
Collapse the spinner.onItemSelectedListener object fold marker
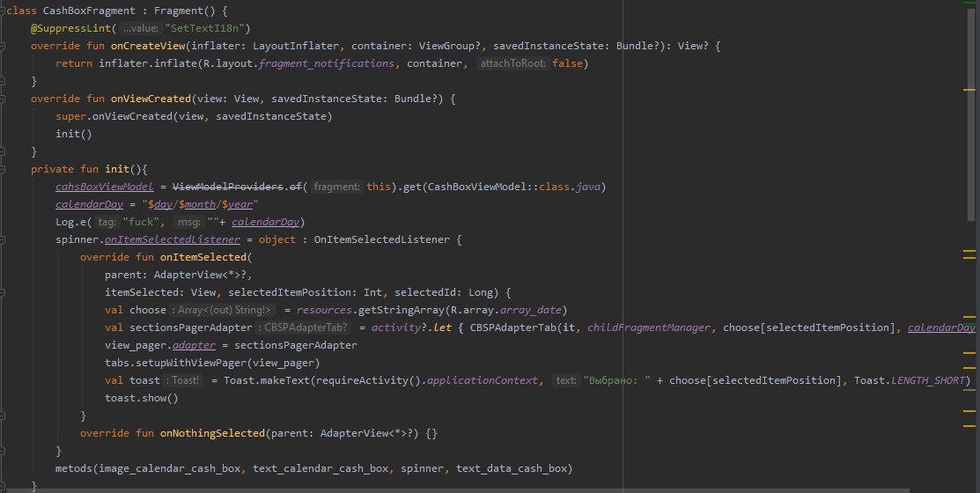click(3, 239)
